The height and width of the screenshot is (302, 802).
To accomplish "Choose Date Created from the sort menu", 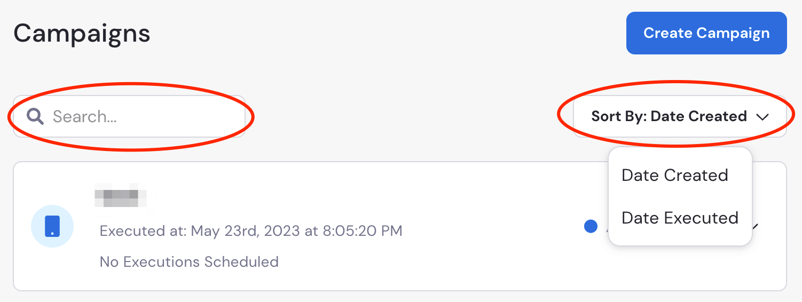I will click(x=675, y=175).
